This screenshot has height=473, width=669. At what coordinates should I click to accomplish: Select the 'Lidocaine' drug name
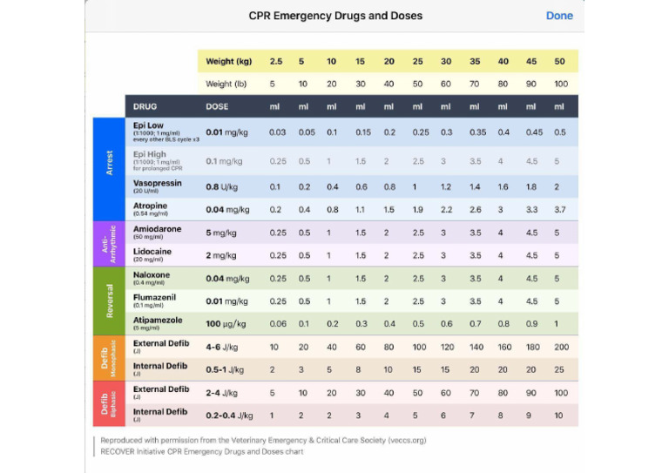click(x=152, y=251)
